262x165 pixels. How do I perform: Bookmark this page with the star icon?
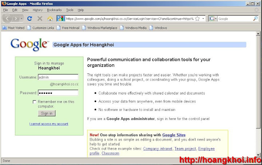(x=197, y=19)
